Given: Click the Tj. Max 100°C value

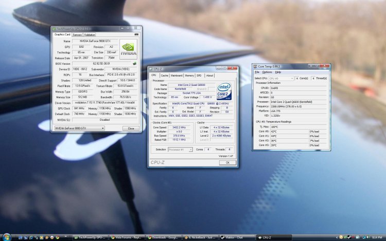Looking at the screenshot, I should click(299, 127).
